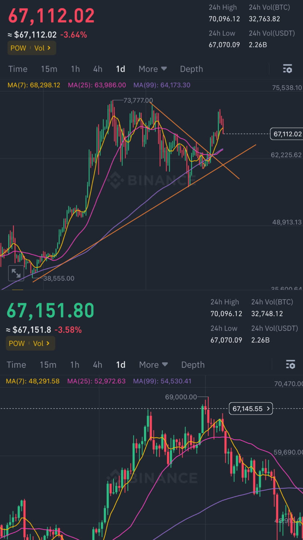Select the 4h interval on the lower chart
Viewport: 303px width, 540px height.
pos(97,364)
